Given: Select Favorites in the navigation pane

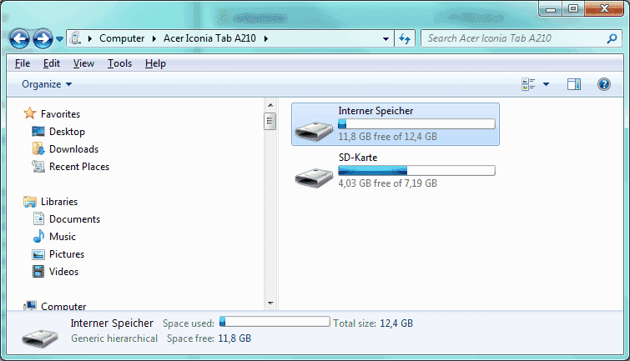Looking at the screenshot, I should point(60,114).
